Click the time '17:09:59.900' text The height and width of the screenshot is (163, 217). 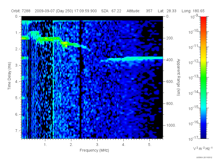pyautogui.click(x=85, y=11)
